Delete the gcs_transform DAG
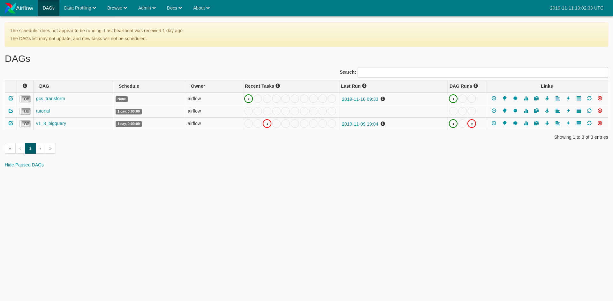Image resolution: width=613 pixels, height=301 pixels. point(600,99)
